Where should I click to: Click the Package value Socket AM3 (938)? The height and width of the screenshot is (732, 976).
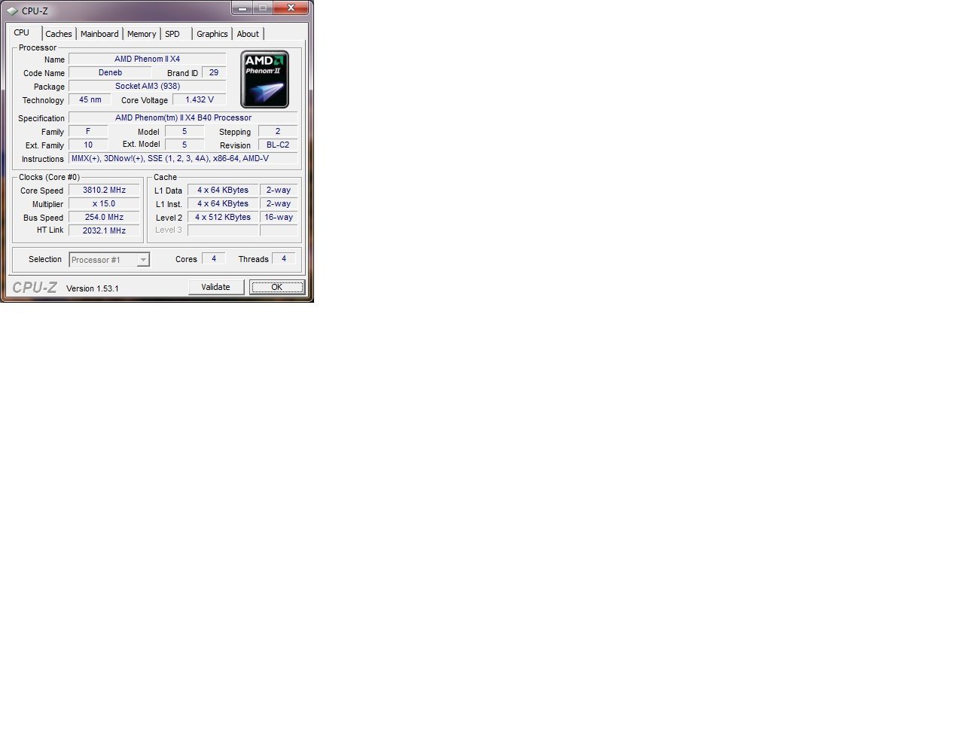(148, 87)
